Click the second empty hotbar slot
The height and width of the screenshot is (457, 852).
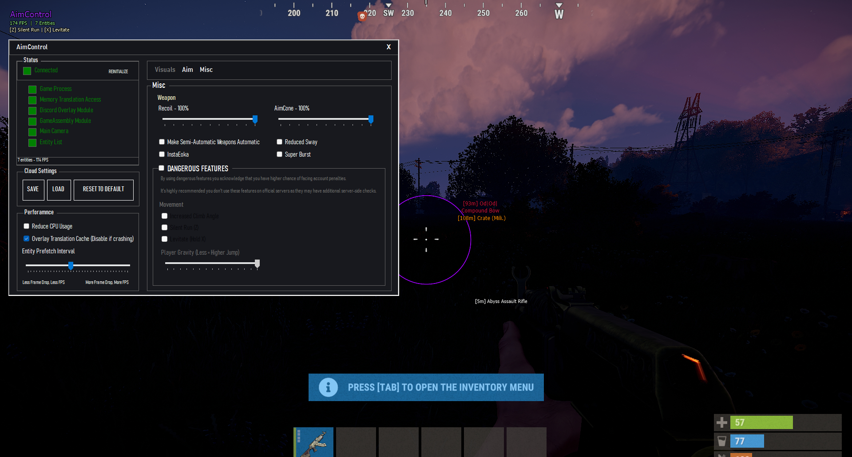point(399,442)
